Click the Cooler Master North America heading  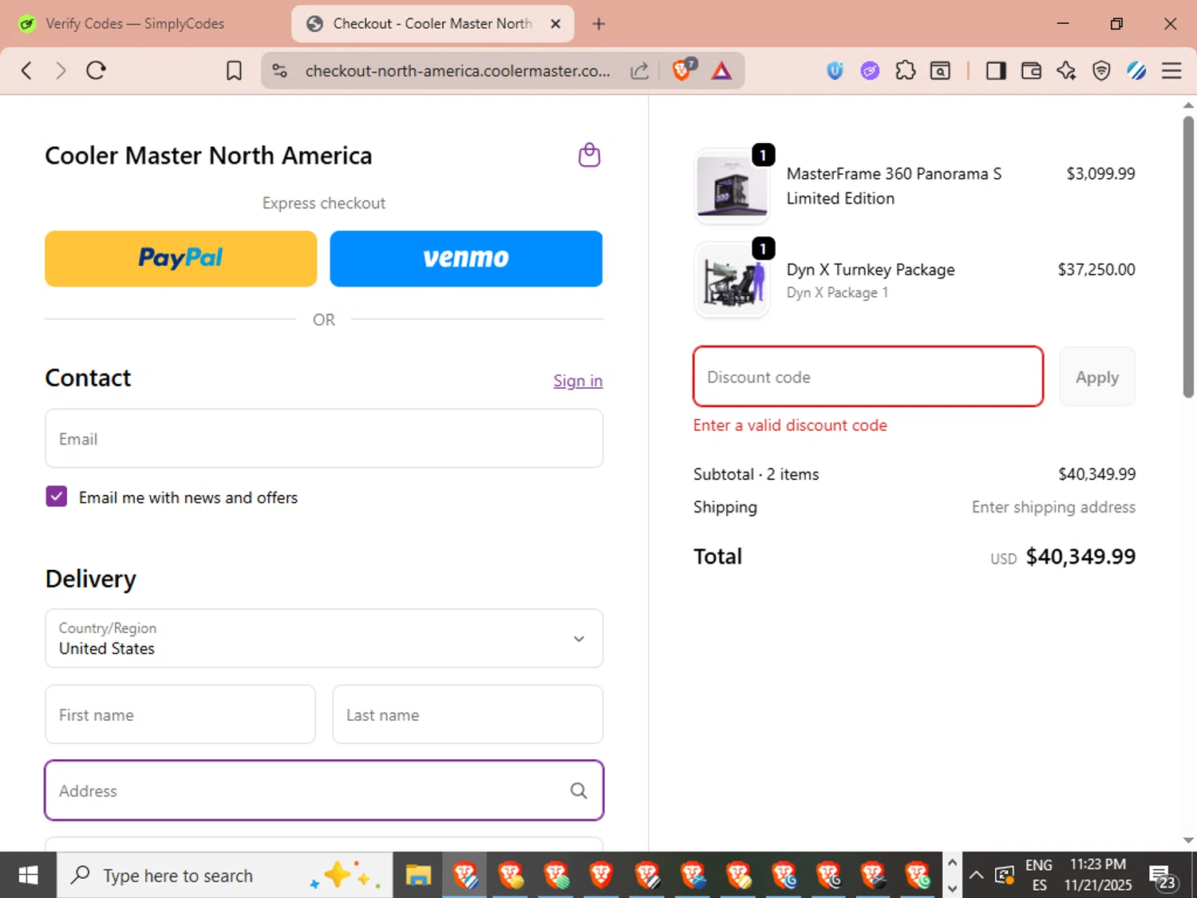tap(208, 156)
